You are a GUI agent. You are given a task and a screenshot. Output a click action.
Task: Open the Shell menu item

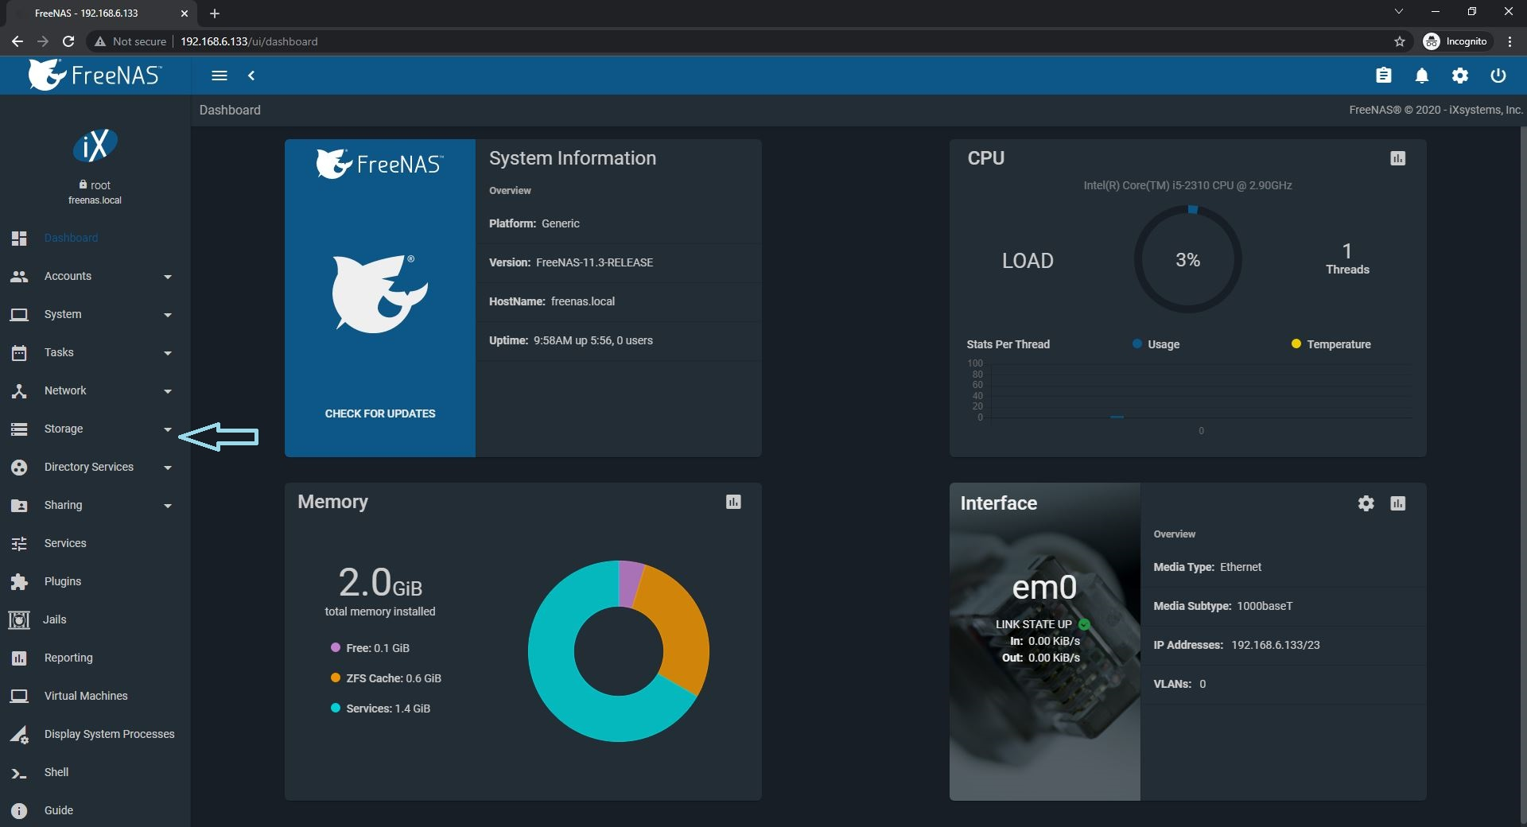pyautogui.click(x=95, y=772)
